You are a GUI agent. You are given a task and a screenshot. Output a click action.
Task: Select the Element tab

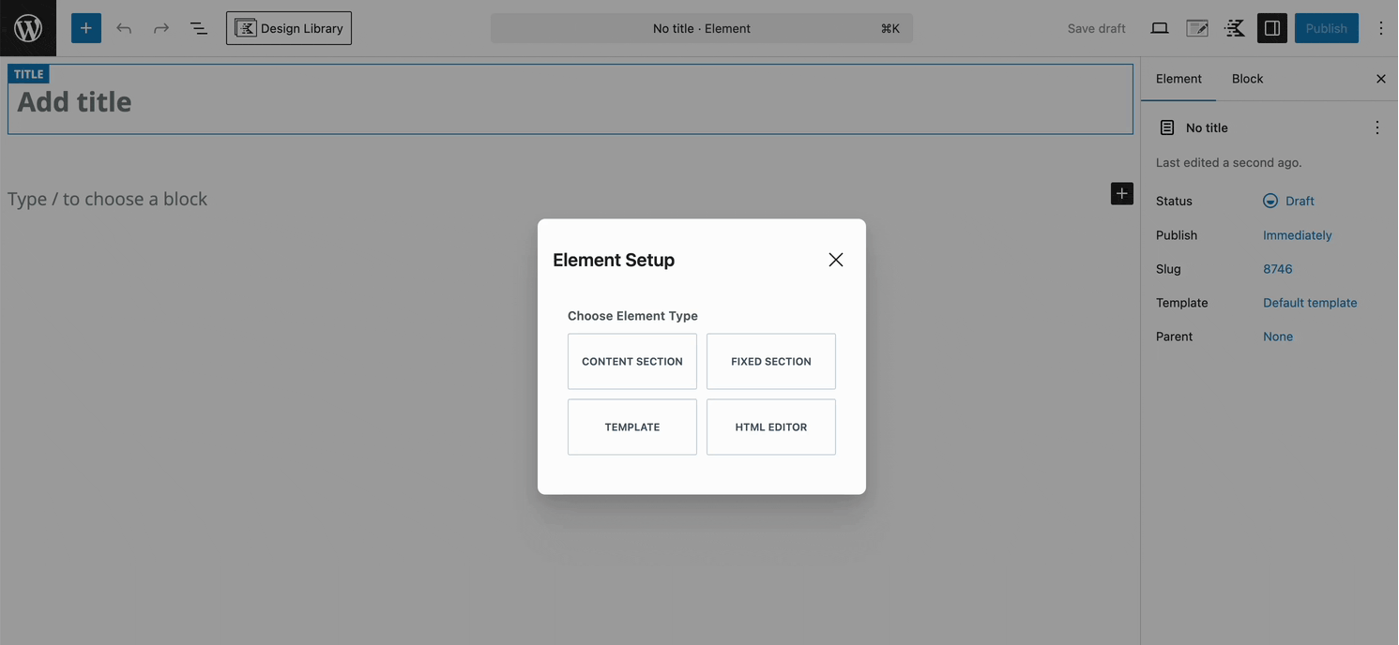pos(1179,79)
